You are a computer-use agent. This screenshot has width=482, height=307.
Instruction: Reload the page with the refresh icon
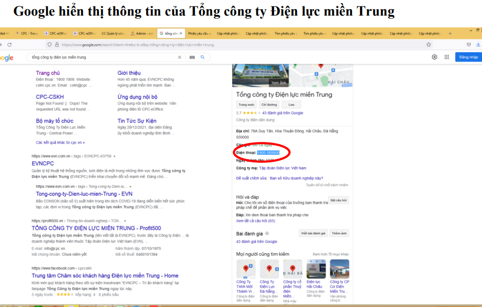pos(10,45)
